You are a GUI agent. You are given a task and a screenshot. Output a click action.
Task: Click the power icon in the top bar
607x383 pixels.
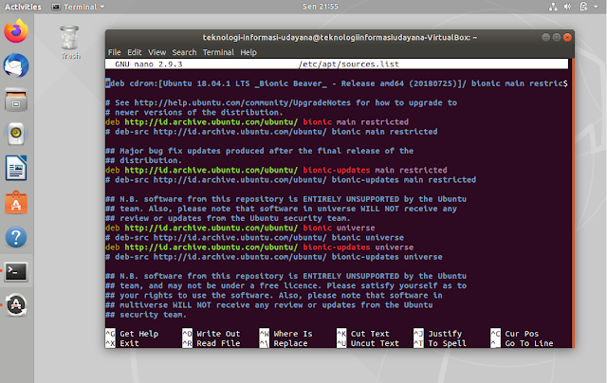(x=583, y=7)
